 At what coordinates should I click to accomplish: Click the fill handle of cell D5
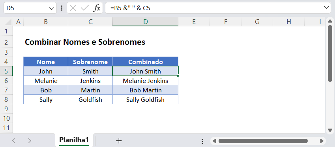click(178, 75)
